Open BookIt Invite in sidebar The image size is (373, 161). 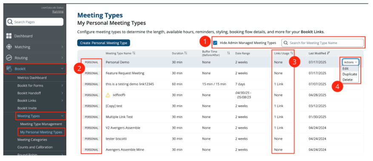(27, 108)
